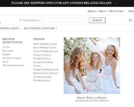The width and height of the screenshot is (134, 107).
Task: Click the SEARCH button
Action: click(x=97, y=20)
